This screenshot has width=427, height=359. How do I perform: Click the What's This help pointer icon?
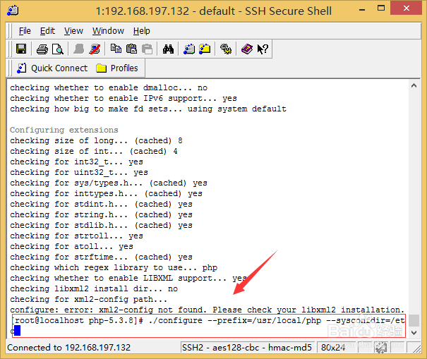click(x=263, y=49)
